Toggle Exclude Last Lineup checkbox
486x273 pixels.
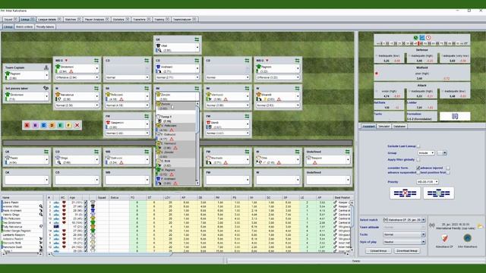click(x=418, y=146)
